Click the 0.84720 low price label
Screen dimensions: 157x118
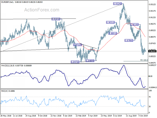tap(75, 62)
